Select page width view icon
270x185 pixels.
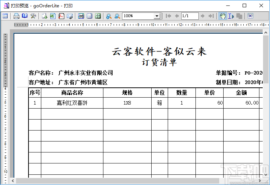tap(81, 16)
